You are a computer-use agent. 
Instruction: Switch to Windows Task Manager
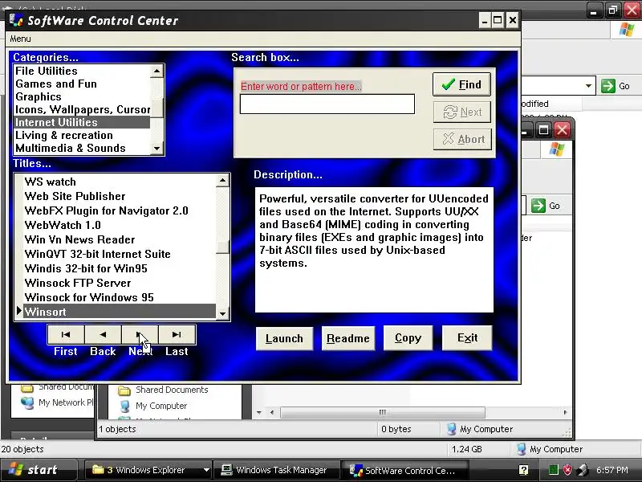click(276, 470)
